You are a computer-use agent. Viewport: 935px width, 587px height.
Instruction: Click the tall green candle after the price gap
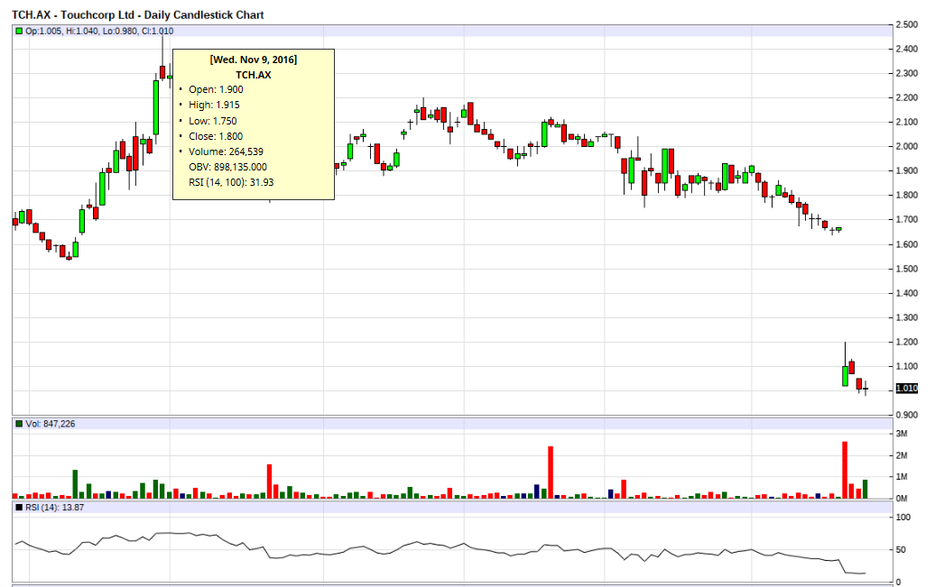pyautogui.click(x=845, y=376)
